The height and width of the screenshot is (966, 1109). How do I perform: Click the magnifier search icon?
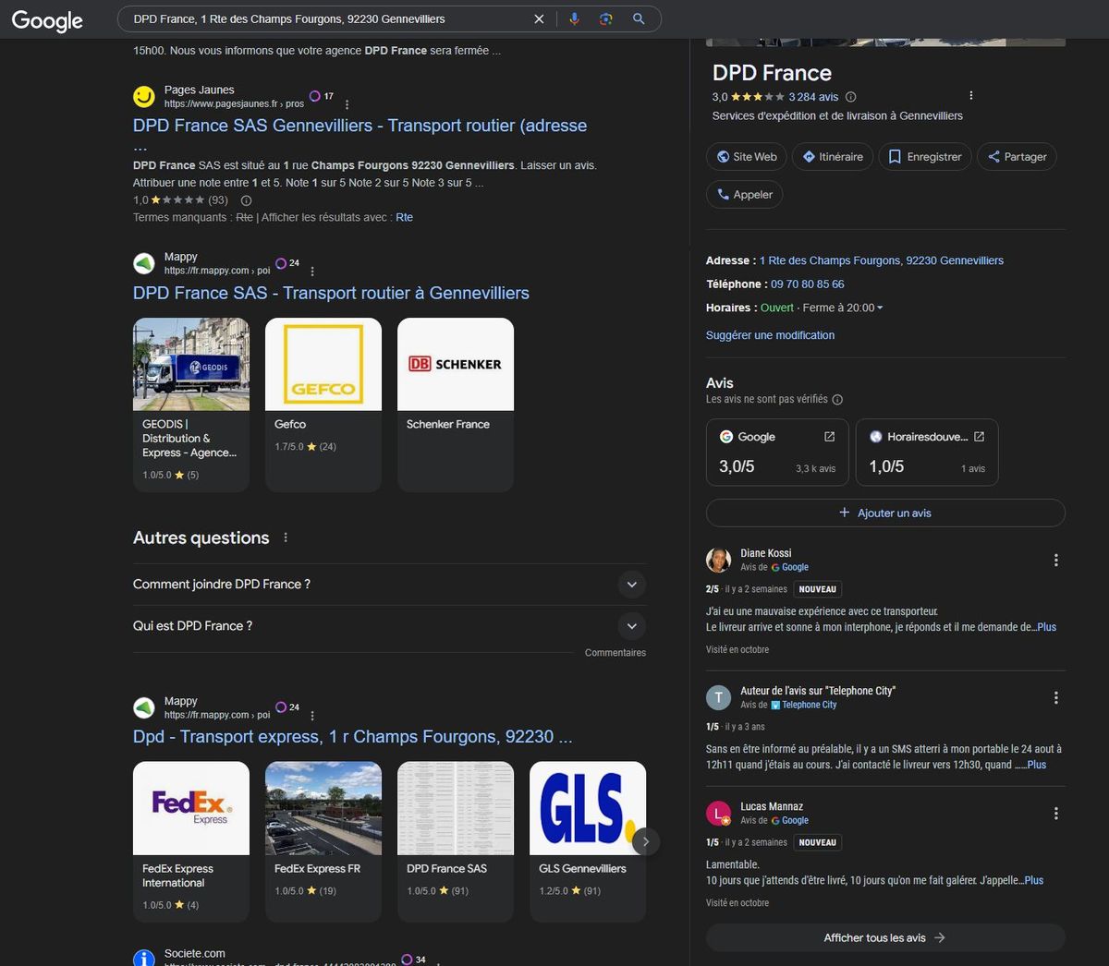[x=639, y=19]
